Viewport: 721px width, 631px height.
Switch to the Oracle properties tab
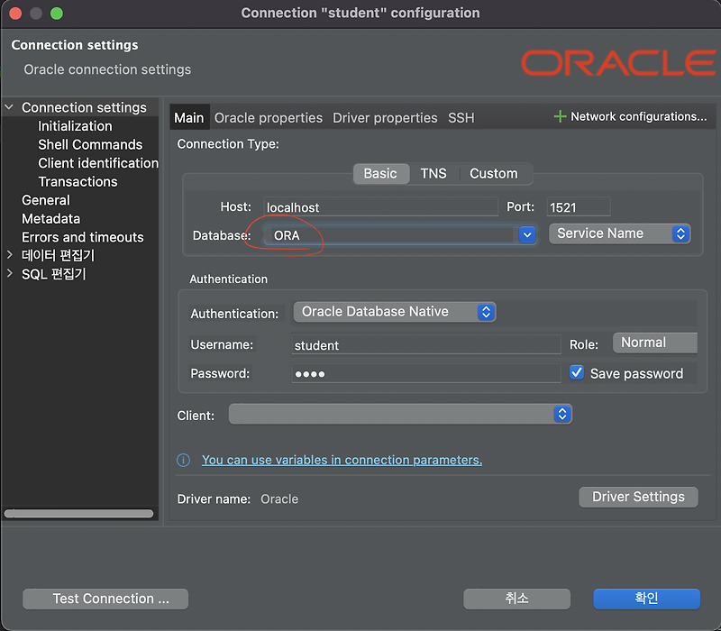(269, 118)
